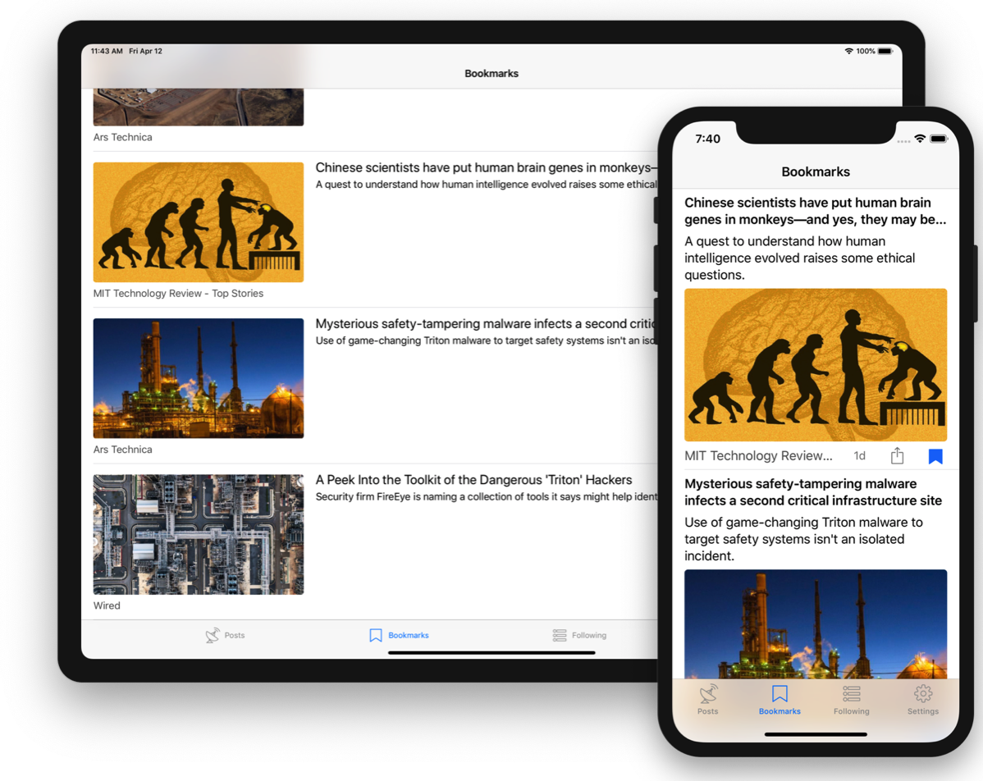983x781 pixels.
Task: Open Posts tab on the iPad
Action: pyautogui.click(x=225, y=635)
